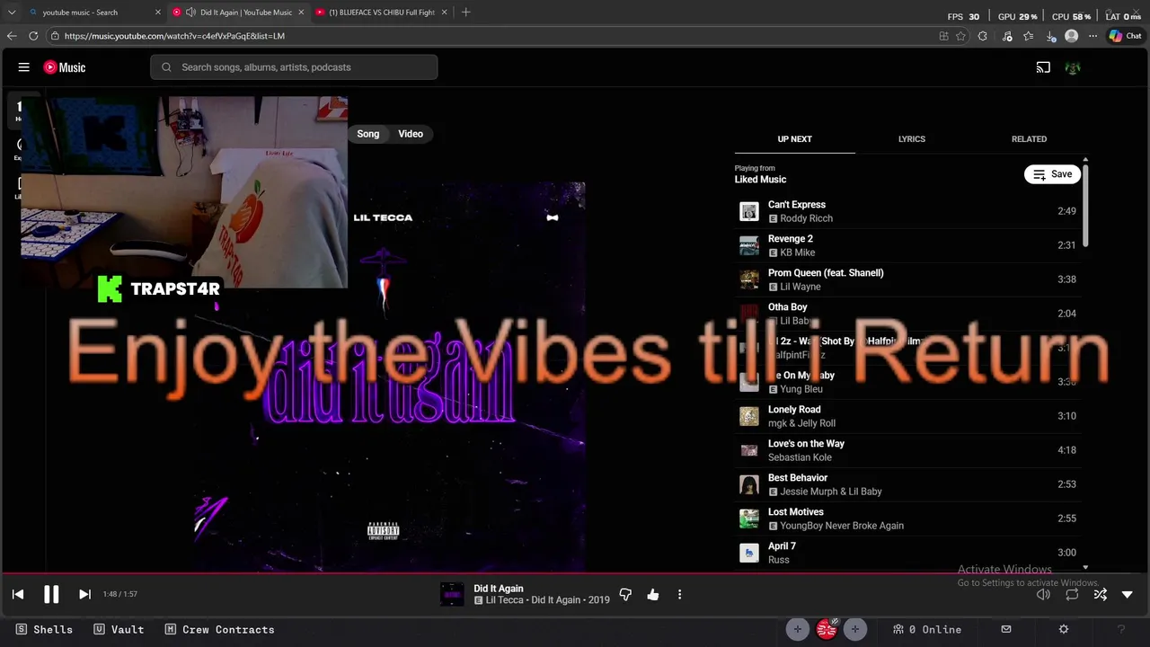This screenshot has width=1150, height=647.
Task: Click the Revenge 2 album thumbnail
Action: click(x=749, y=245)
